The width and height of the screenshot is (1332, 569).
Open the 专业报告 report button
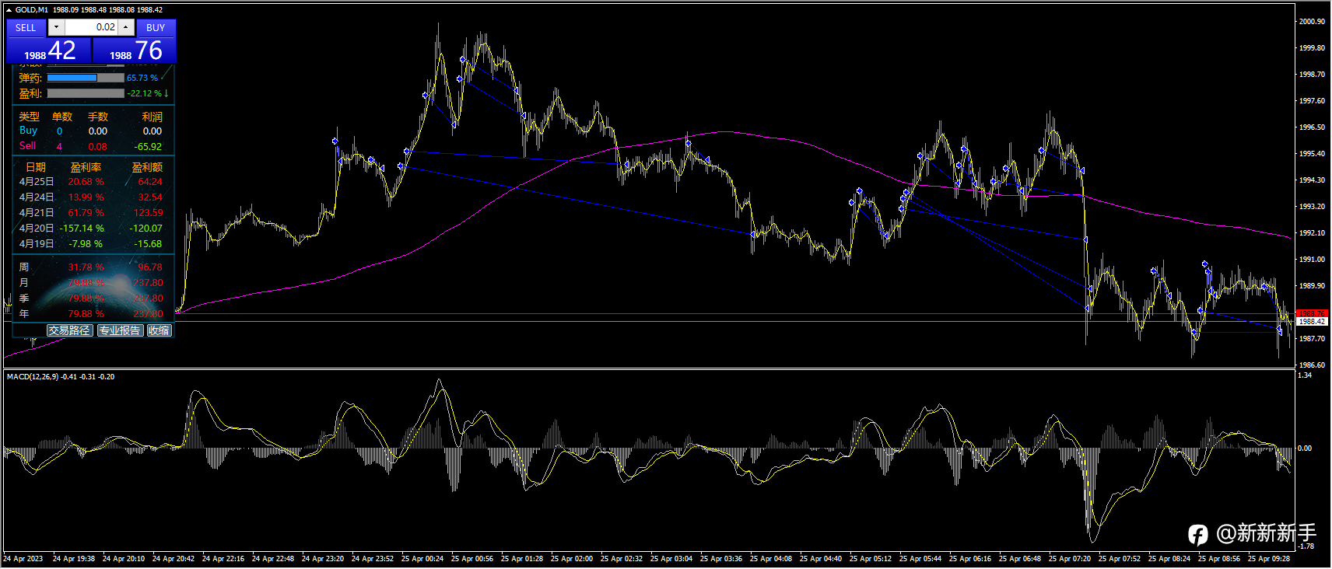(120, 330)
